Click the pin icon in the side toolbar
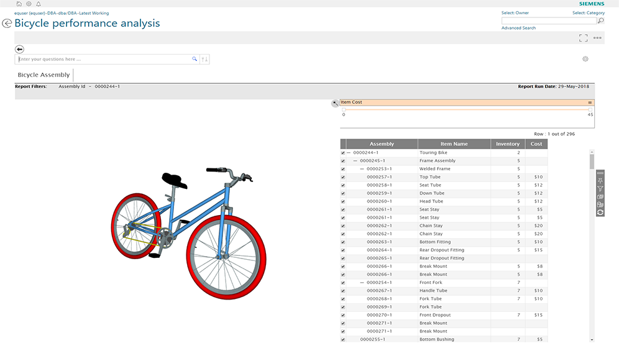The width and height of the screenshot is (619, 348). pyautogui.click(x=600, y=181)
